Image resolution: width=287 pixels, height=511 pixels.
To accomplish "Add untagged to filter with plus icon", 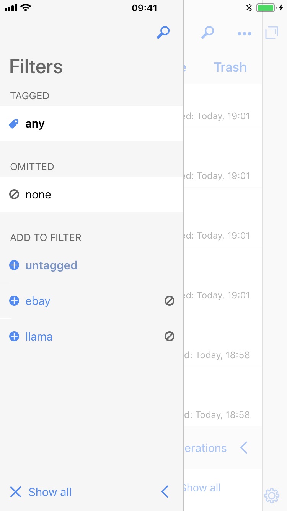I will (14, 265).
